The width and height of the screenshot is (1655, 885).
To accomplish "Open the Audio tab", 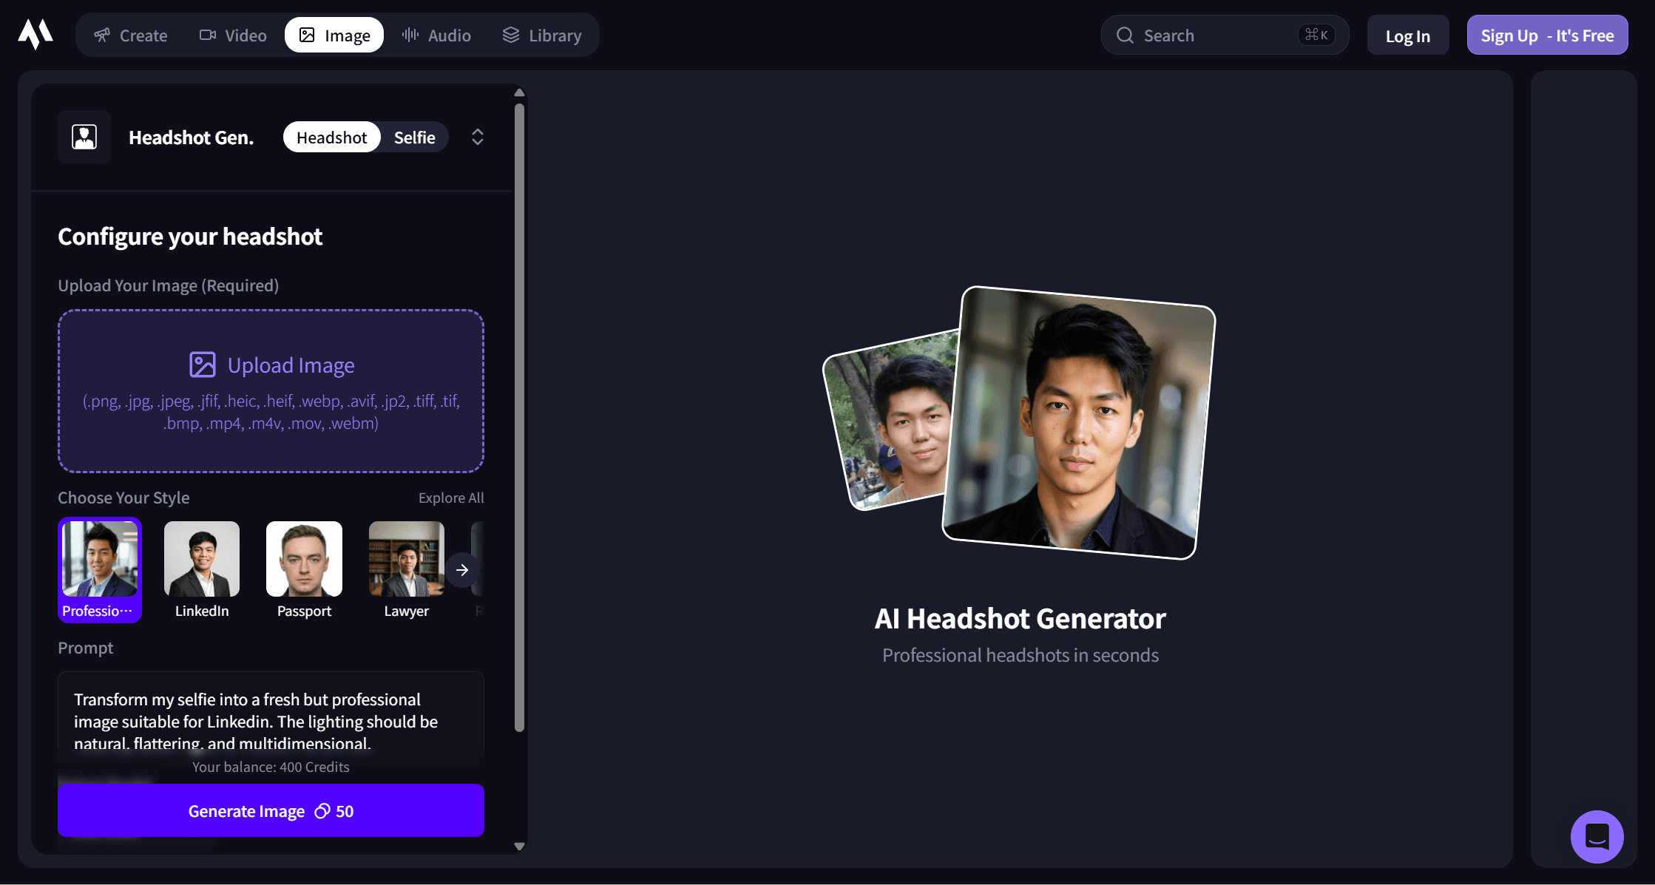I will tap(436, 35).
